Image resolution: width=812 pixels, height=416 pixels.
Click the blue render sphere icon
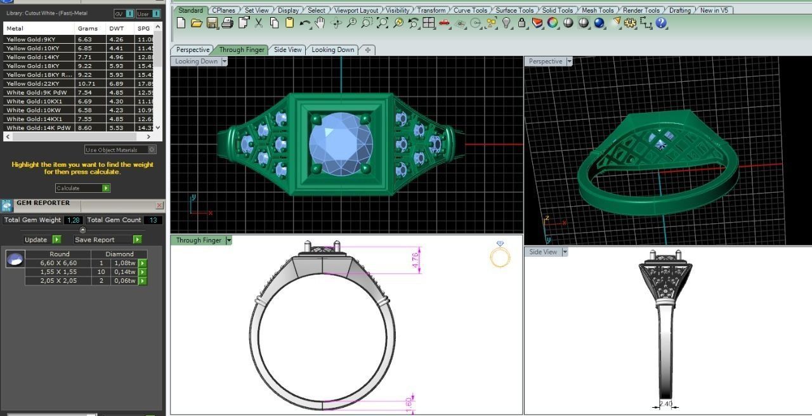[599, 23]
